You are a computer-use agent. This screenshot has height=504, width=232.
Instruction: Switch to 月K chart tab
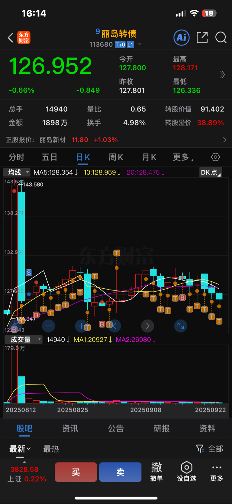pos(149,157)
